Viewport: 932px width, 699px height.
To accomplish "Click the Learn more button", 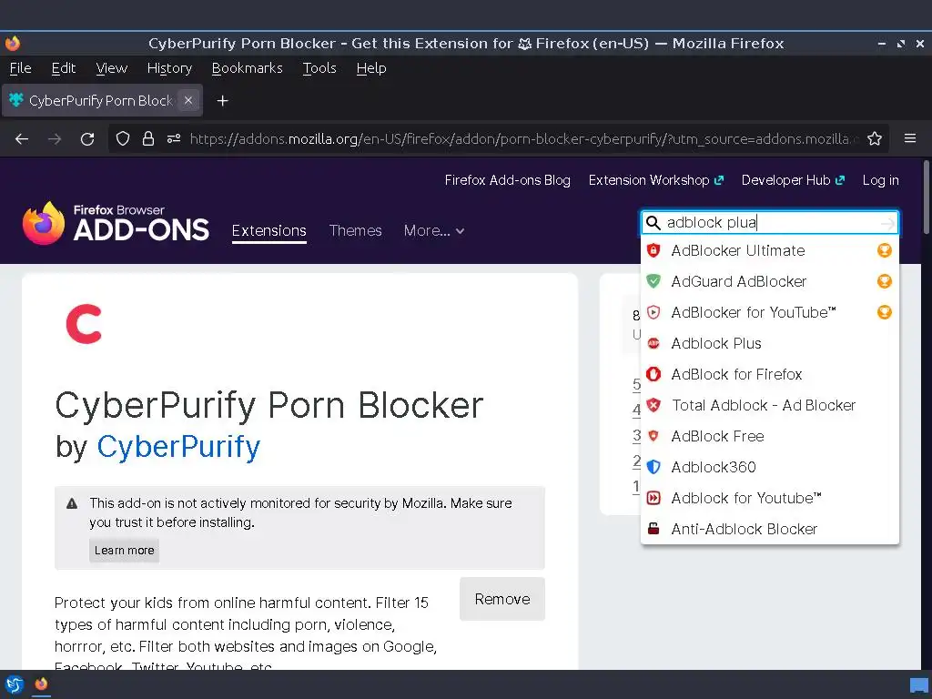I will point(124,551).
